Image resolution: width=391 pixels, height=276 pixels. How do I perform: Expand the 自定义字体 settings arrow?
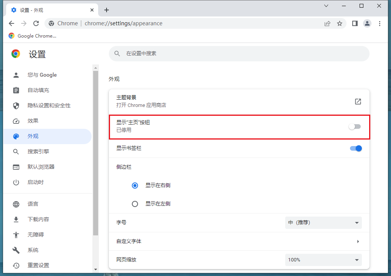click(x=358, y=242)
